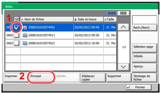
Task: Click the document icon of file 200810101057451​1
Action: [25, 35]
